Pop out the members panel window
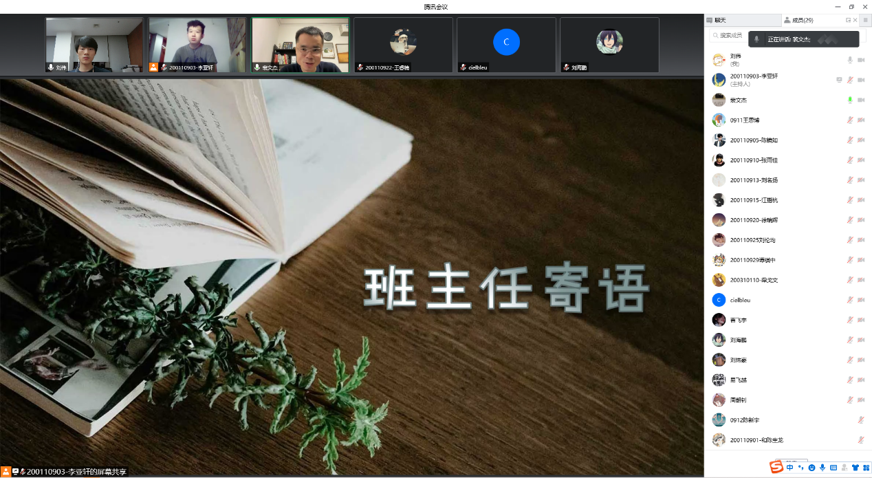Image resolution: width=872 pixels, height=478 pixels. pyautogui.click(x=848, y=20)
